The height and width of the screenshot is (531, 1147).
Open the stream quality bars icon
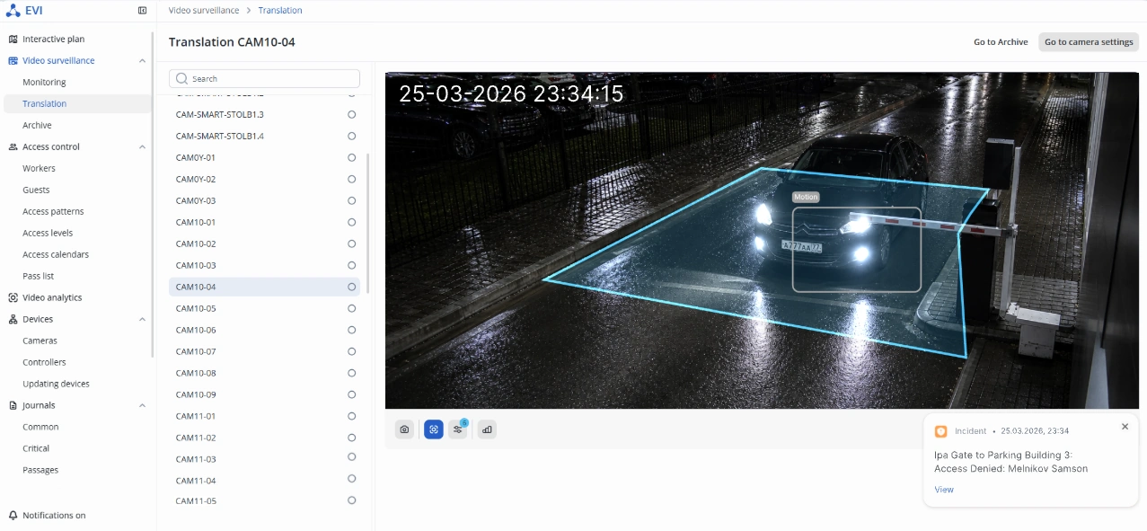(487, 429)
